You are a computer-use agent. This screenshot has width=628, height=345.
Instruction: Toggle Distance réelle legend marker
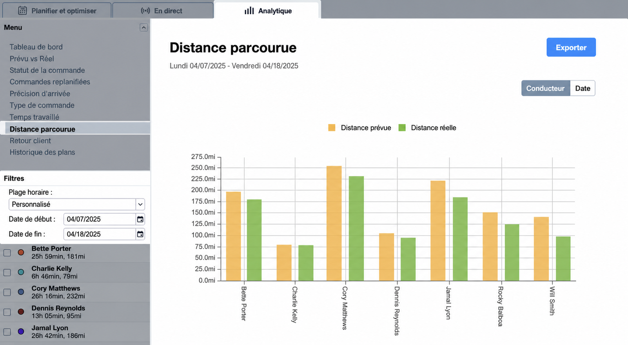[402, 127]
